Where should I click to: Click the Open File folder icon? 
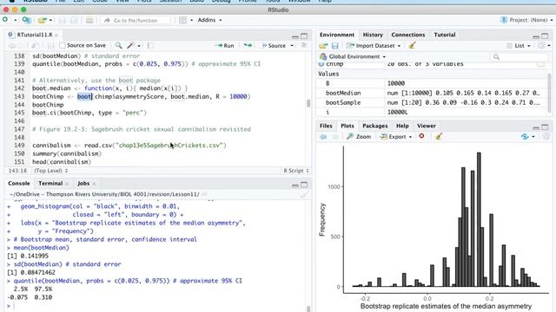point(42,20)
